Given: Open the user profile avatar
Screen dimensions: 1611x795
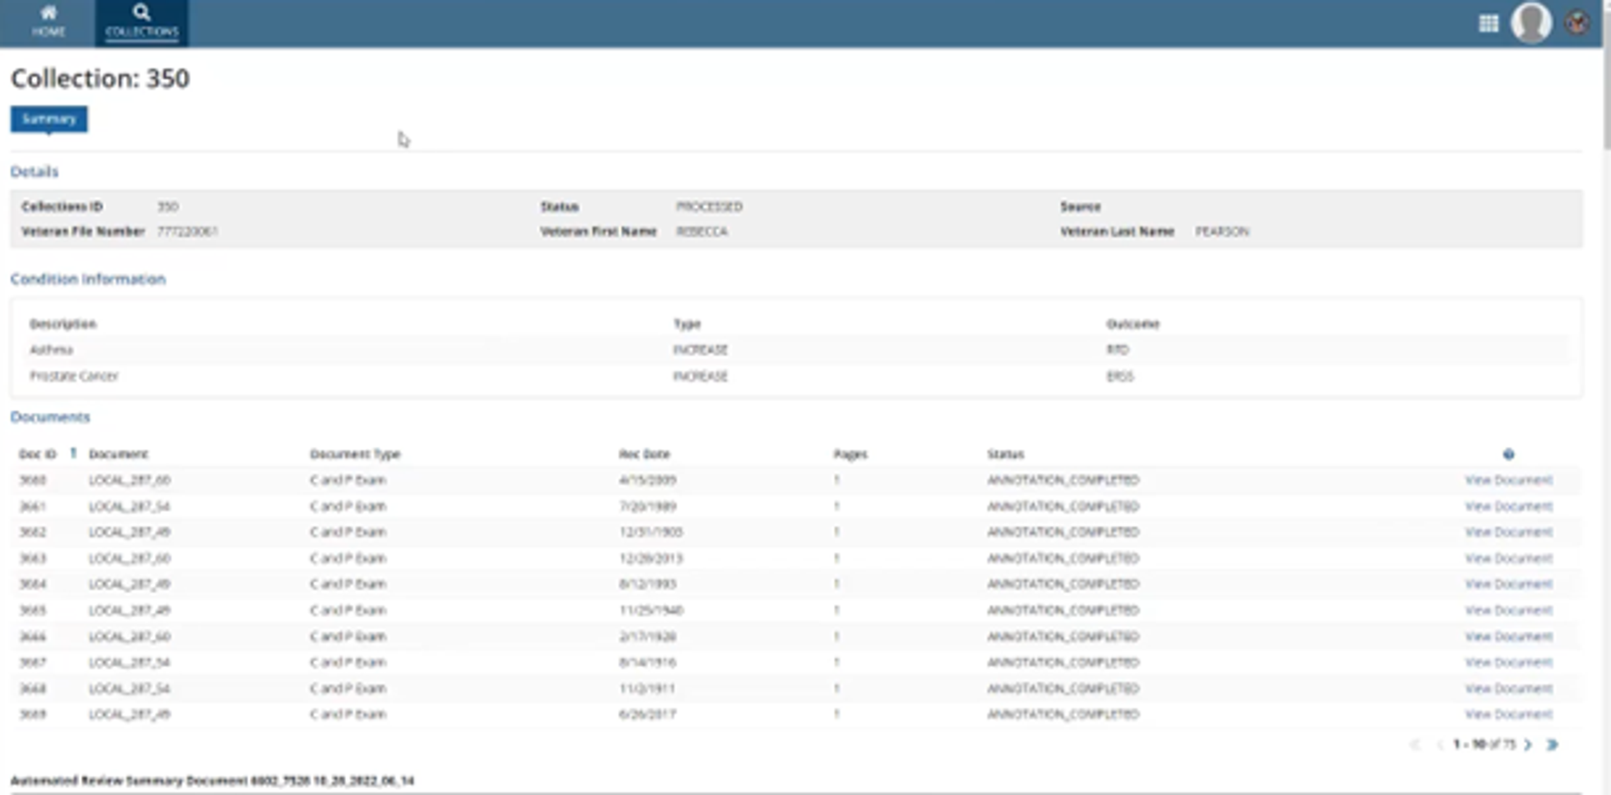Looking at the screenshot, I should (1531, 23).
